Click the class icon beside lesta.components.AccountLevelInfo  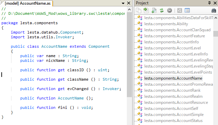140,54
